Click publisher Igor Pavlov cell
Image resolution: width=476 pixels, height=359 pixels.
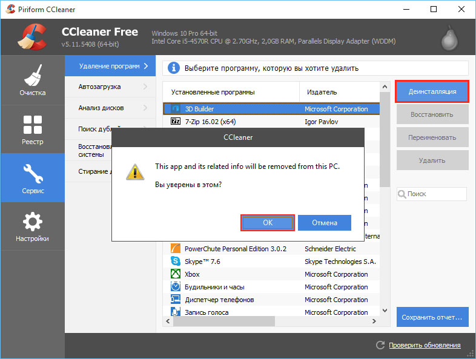[x=321, y=122]
